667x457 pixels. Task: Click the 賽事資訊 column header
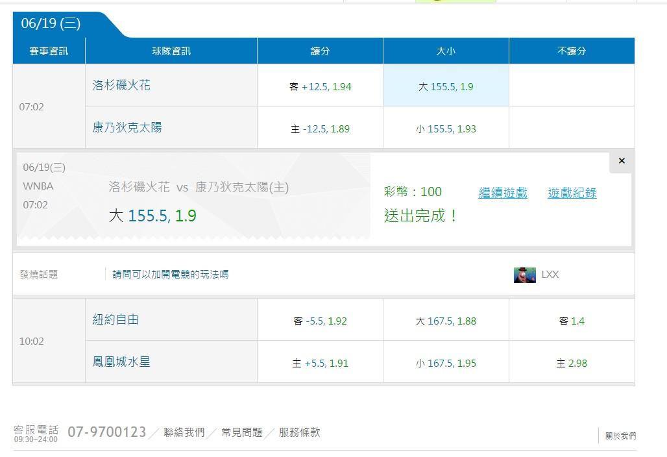[x=49, y=51]
